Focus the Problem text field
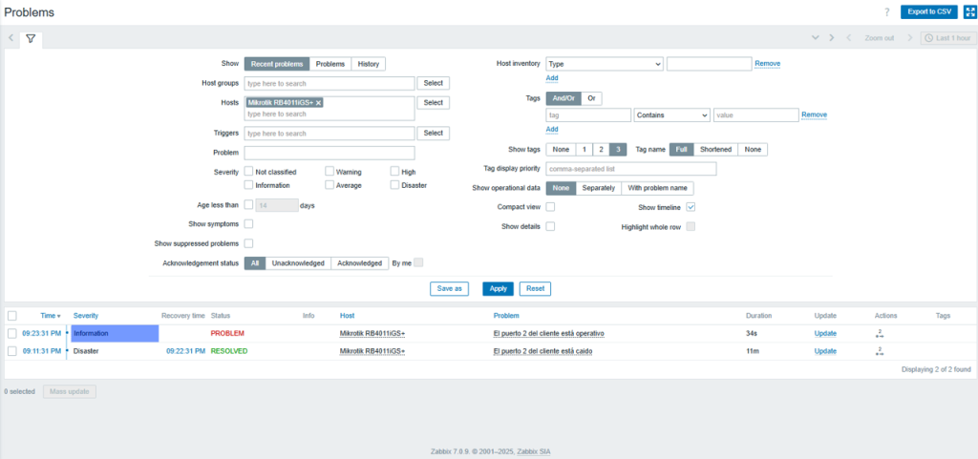Image resolution: width=978 pixels, height=459 pixels. tap(330, 154)
